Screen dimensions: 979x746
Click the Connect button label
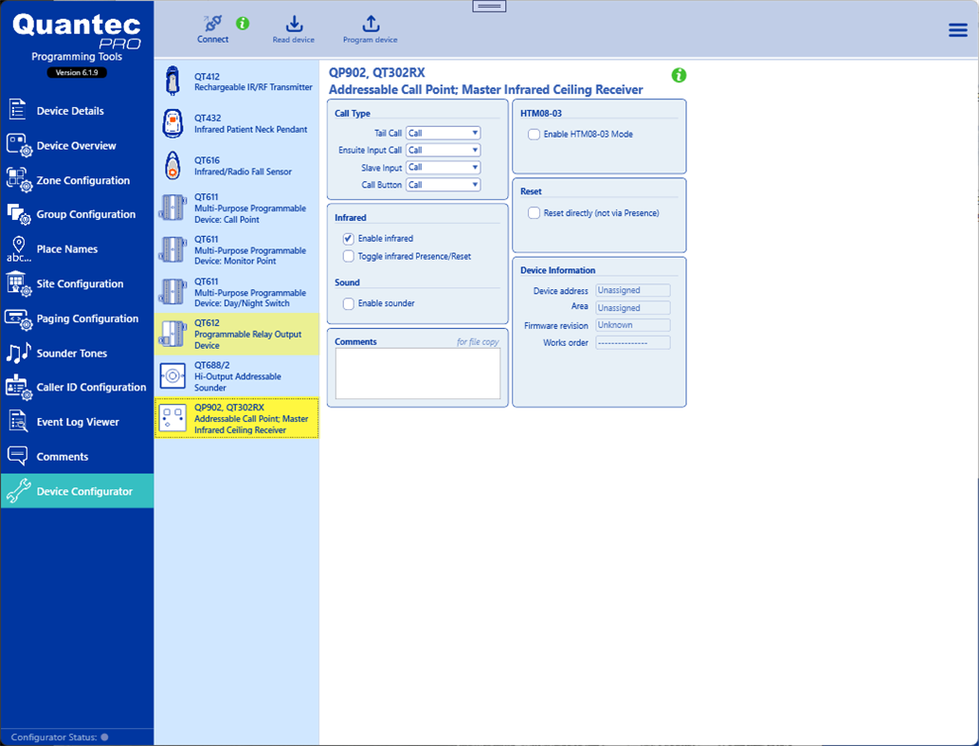pos(213,39)
